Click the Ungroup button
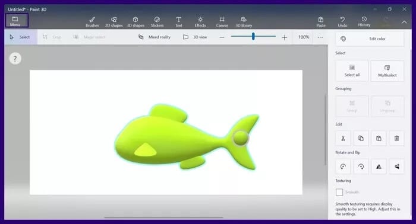416x224 pixels. 387,106
